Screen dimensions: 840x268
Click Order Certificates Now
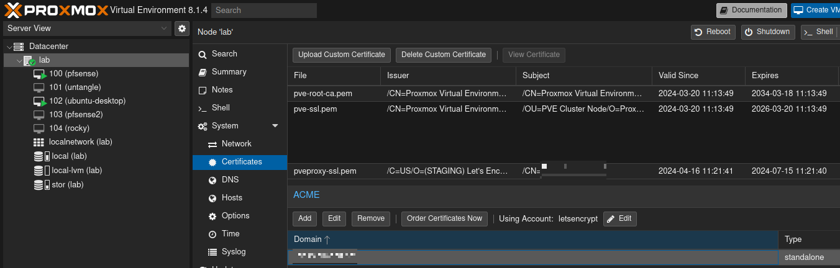(445, 218)
